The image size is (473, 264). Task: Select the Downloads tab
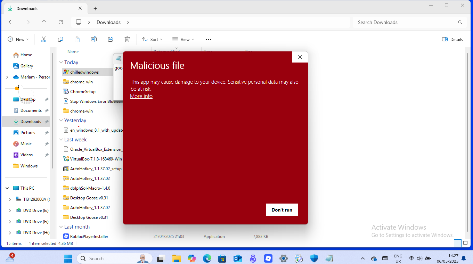pos(45,8)
